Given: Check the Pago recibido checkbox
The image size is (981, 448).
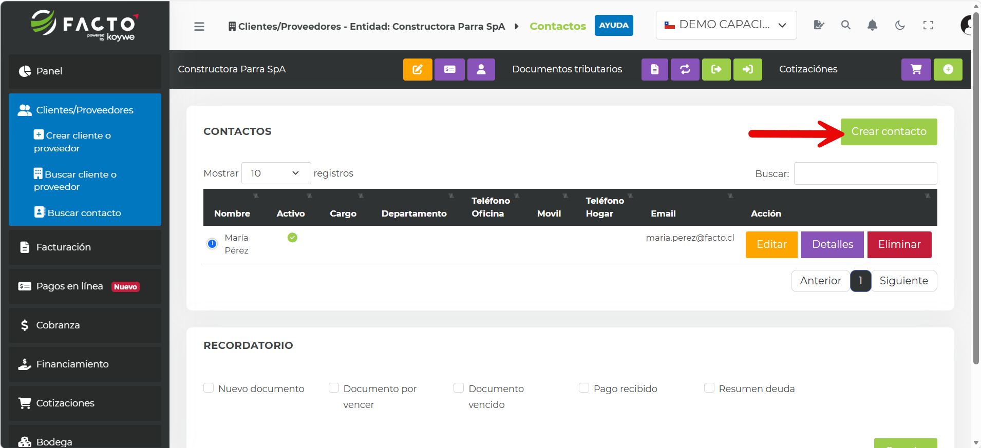Looking at the screenshot, I should pyautogui.click(x=584, y=388).
